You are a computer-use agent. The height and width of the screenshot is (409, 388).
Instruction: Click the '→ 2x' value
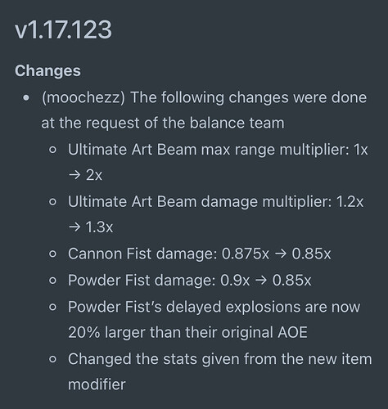pyautogui.click(x=85, y=175)
